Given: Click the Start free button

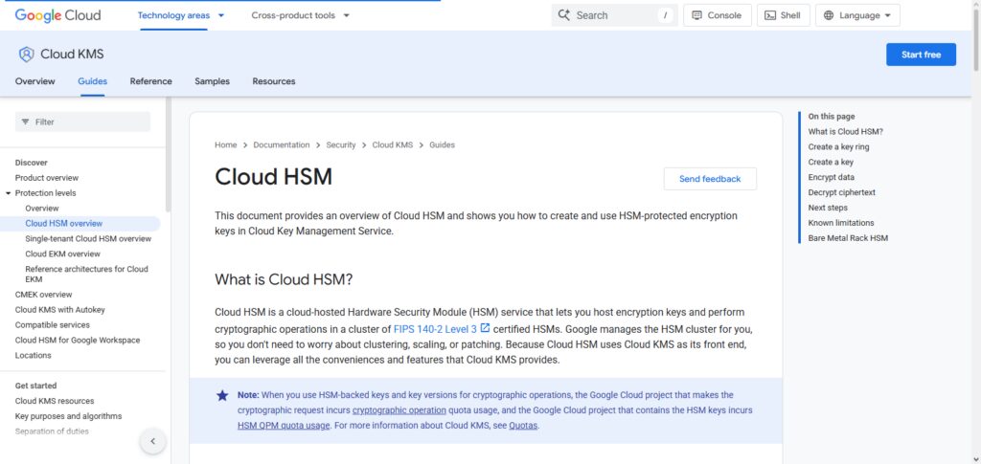Looking at the screenshot, I should click(x=921, y=55).
